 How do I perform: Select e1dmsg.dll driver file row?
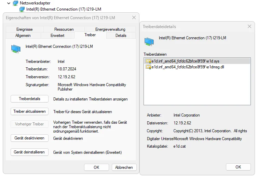point(197,67)
